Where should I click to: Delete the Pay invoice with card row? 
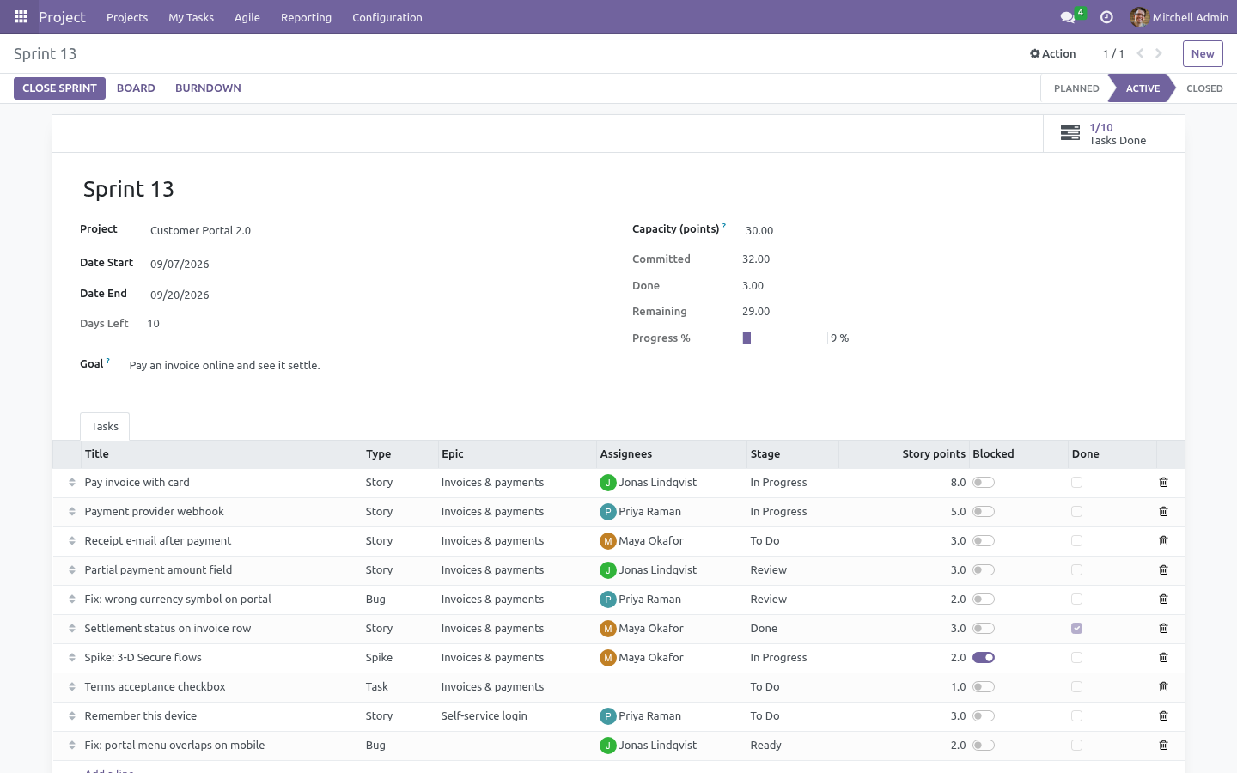[1163, 483]
